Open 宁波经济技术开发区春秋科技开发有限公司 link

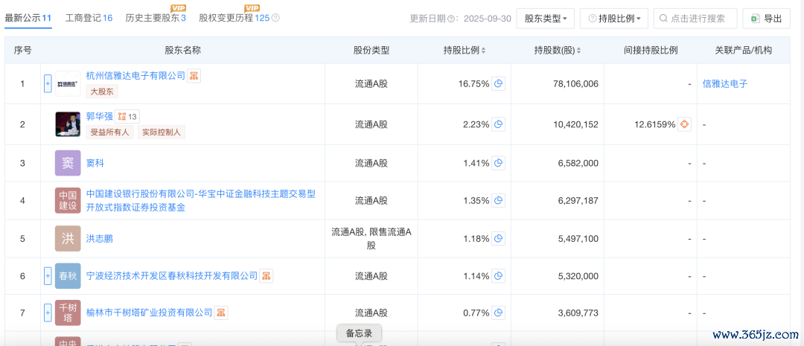[172, 276]
